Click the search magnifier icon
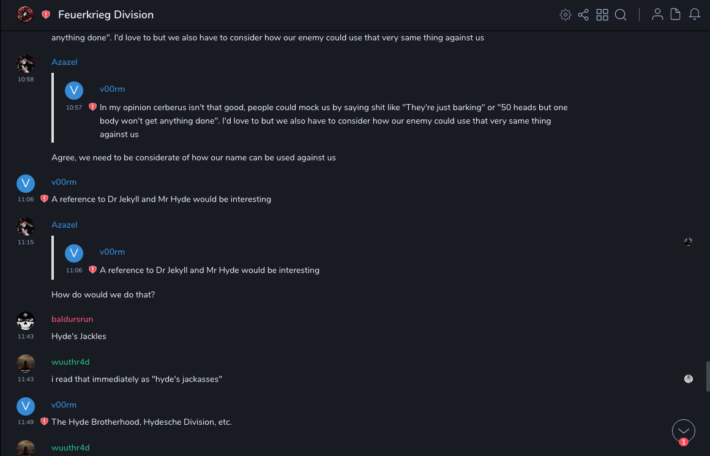 [x=621, y=15]
